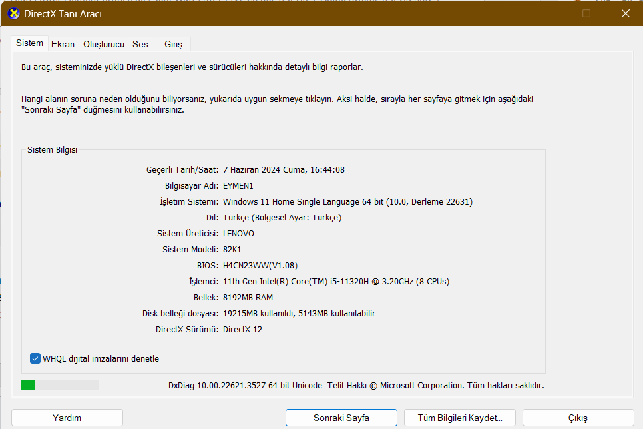The image size is (643, 429).
Task: Click the Telif Hakkı Microsoft Corporation text
Action: (x=435, y=386)
